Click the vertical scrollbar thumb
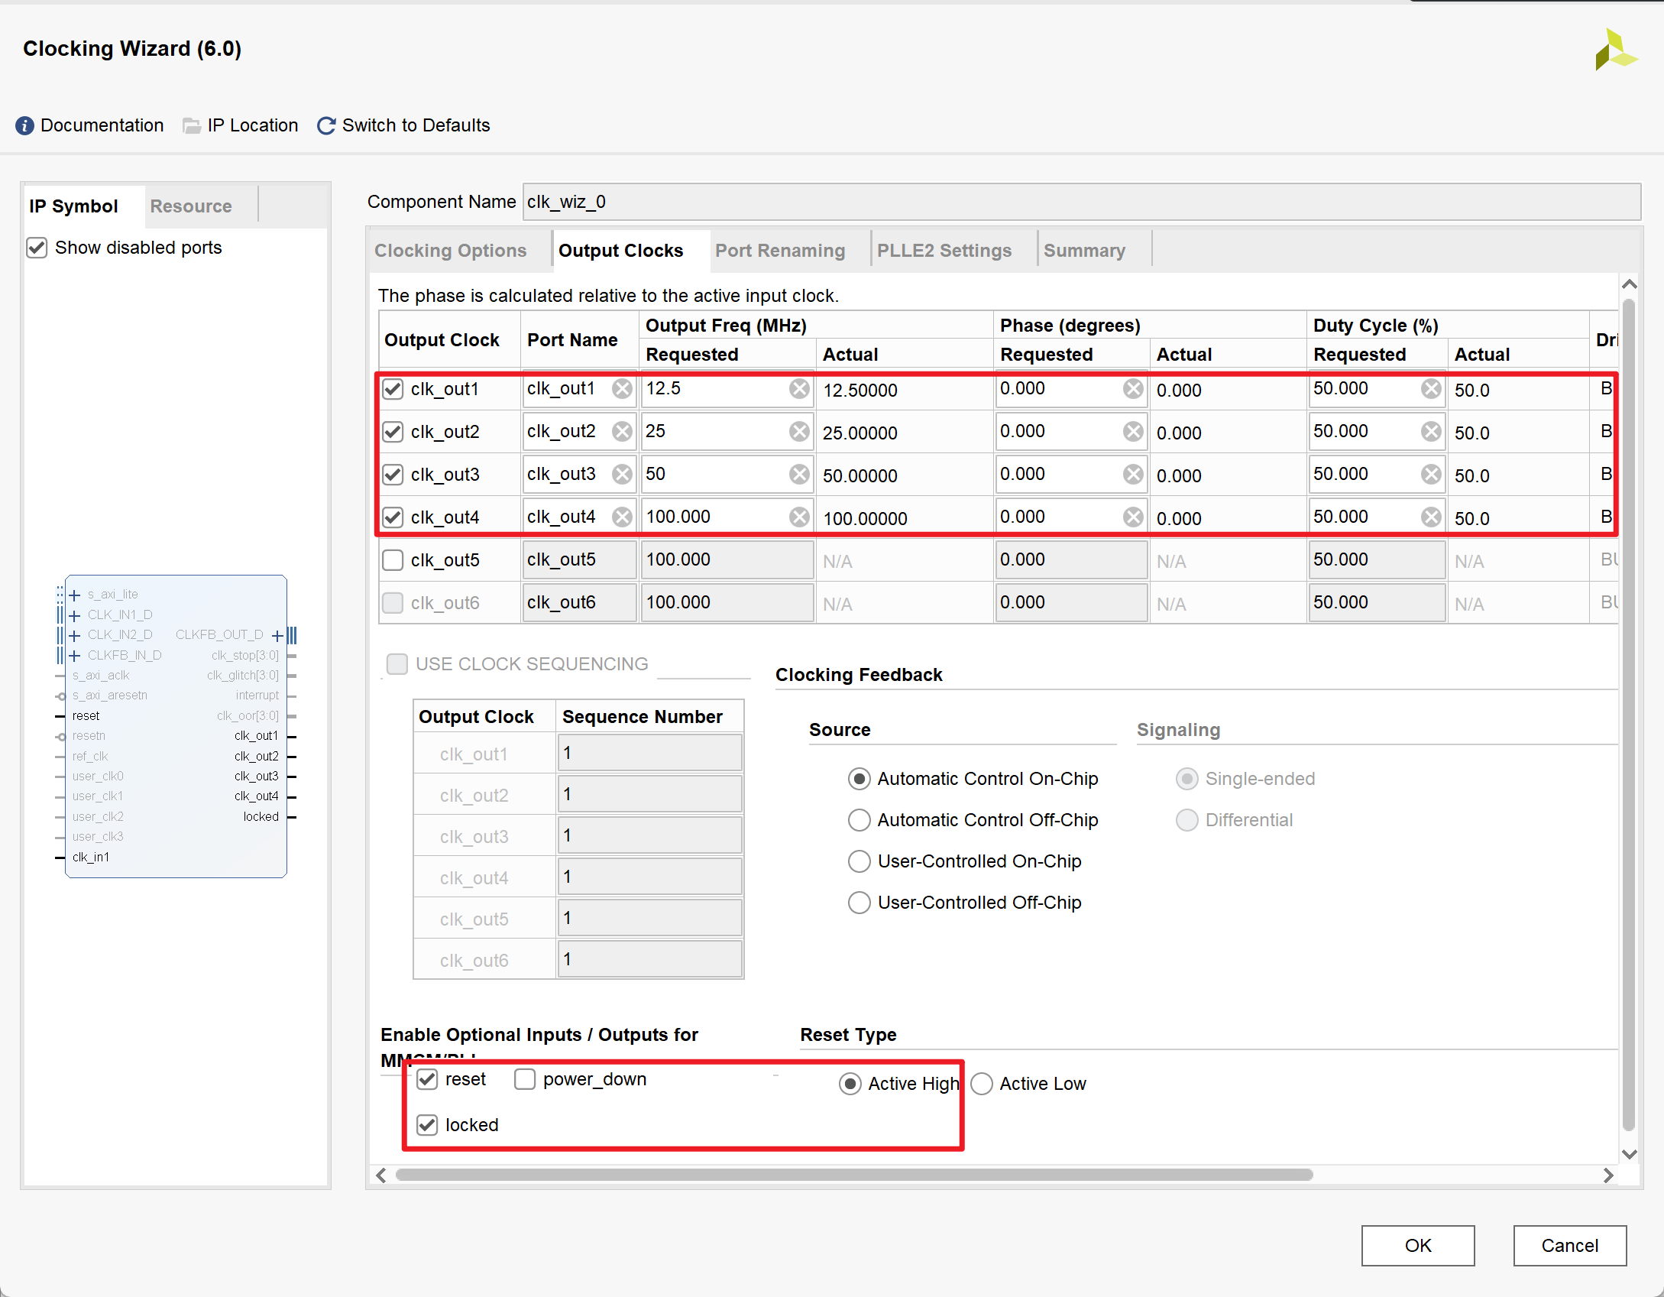This screenshot has height=1297, width=1664. [1629, 715]
